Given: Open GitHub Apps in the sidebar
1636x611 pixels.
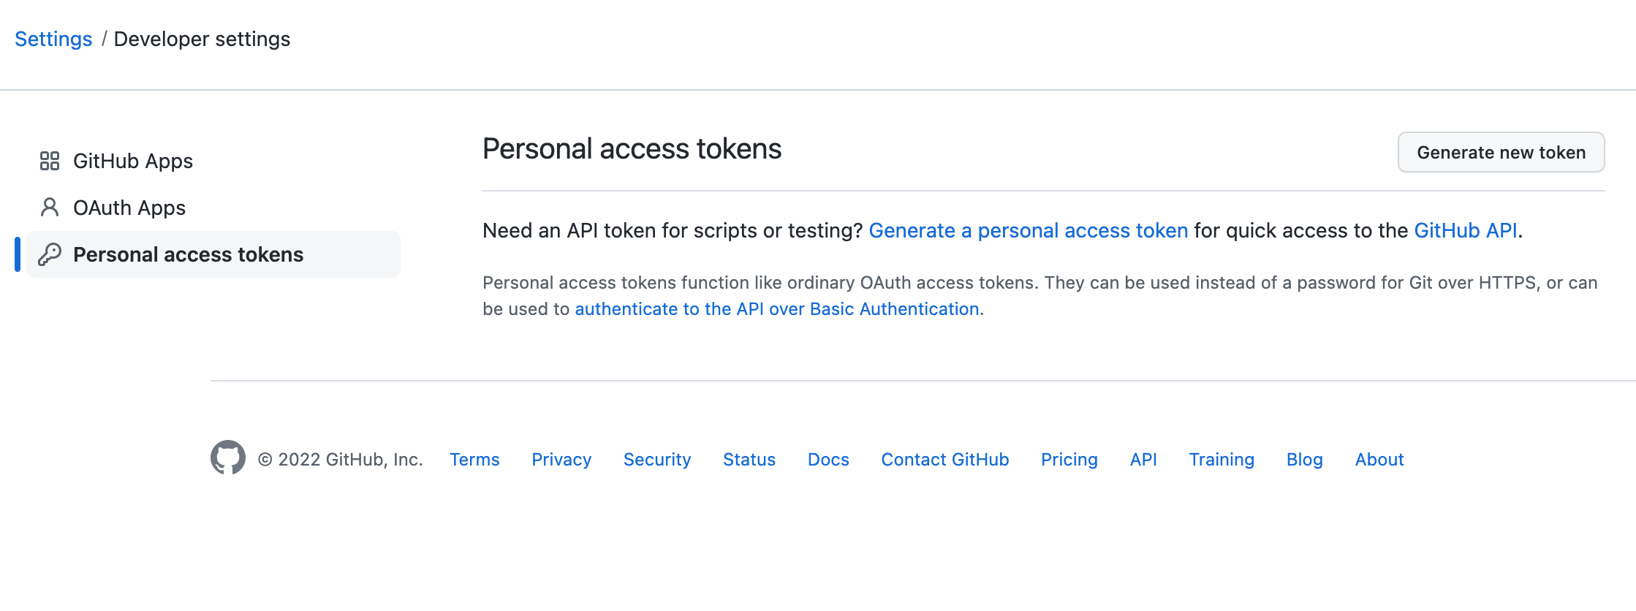Looking at the screenshot, I should [x=133, y=161].
